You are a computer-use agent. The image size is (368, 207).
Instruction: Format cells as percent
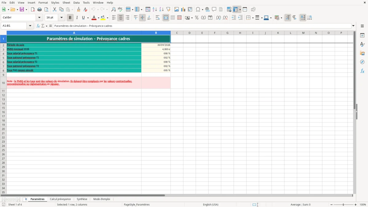pyautogui.click(x=197, y=18)
